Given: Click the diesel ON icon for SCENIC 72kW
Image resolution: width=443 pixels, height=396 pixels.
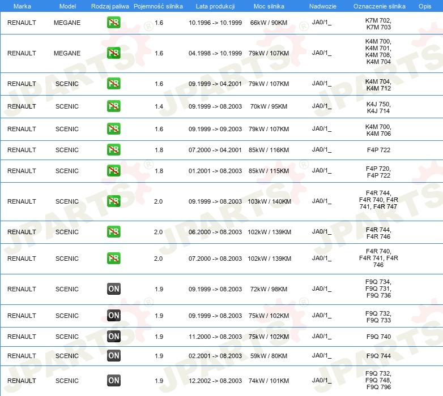Looking at the screenshot, I should point(113,289).
